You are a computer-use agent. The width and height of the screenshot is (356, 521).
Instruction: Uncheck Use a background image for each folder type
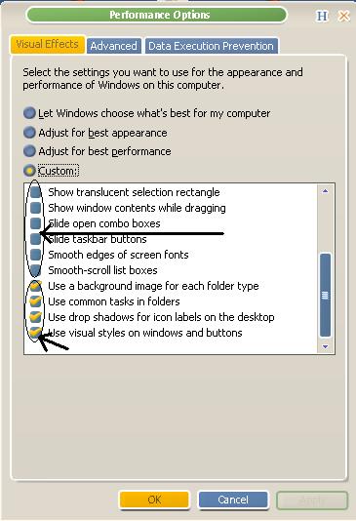tap(35, 286)
